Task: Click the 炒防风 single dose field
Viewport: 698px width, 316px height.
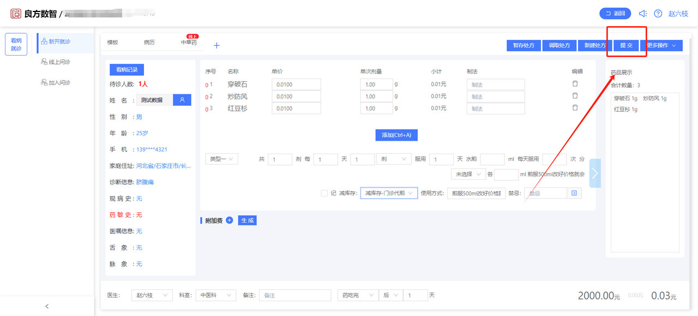Action: [x=376, y=96]
